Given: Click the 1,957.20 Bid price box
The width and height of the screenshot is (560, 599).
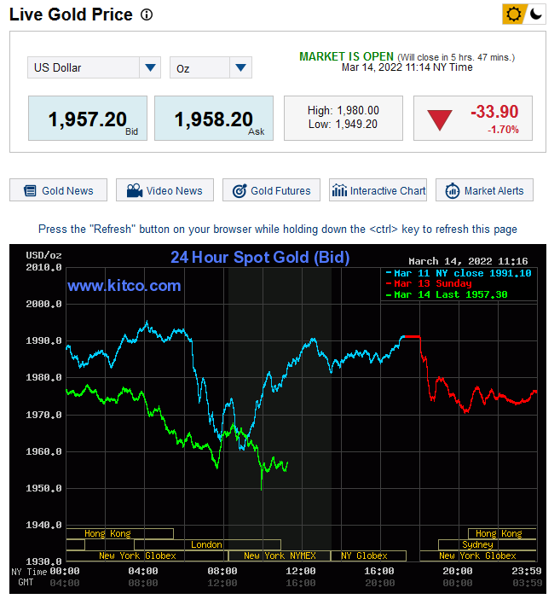Looking at the screenshot, I should (x=88, y=119).
